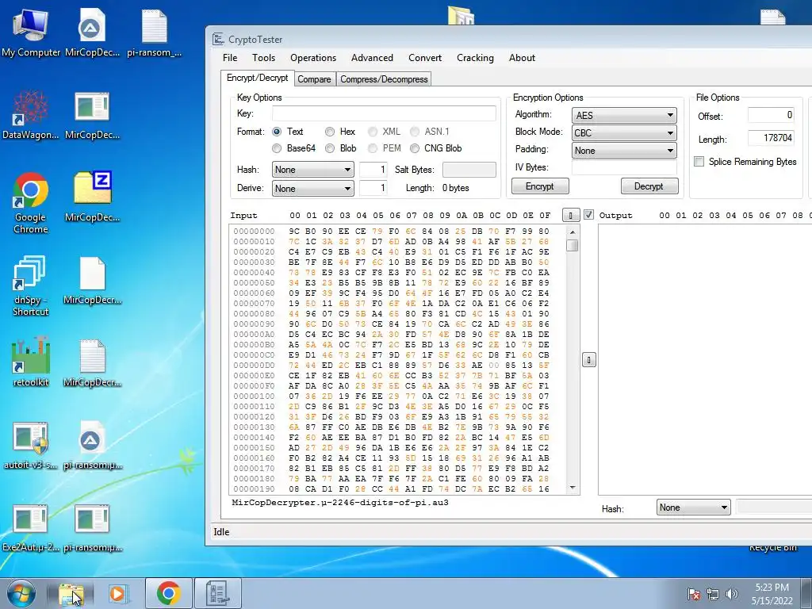This screenshot has width=812, height=609.
Task: Open My Computer desktop icon
Action: 31,33
